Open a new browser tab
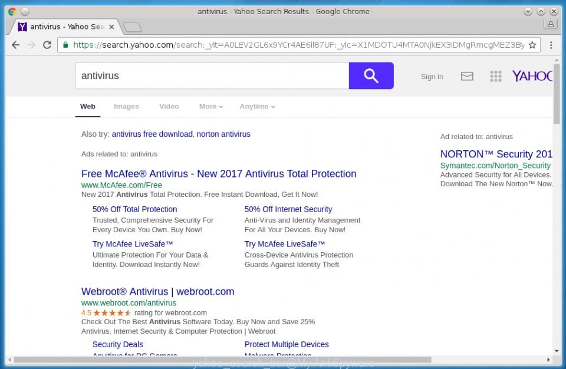The height and width of the screenshot is (369, 566). (x=132, y=27)
